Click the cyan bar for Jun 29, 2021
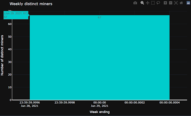The image size is (191, 116). coord(100,58)
